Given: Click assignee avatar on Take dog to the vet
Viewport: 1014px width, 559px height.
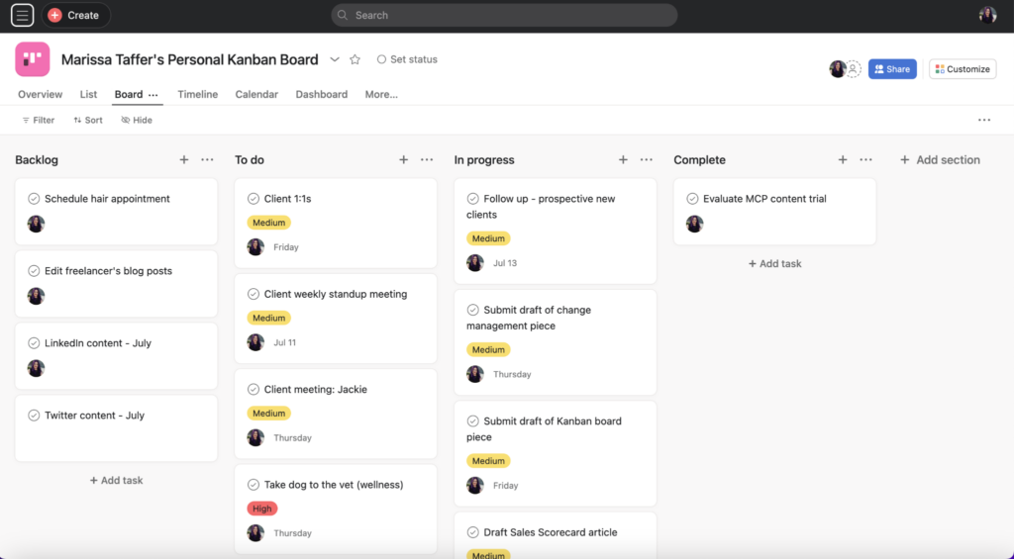Looking at the screenshot, I should point(255,533).
